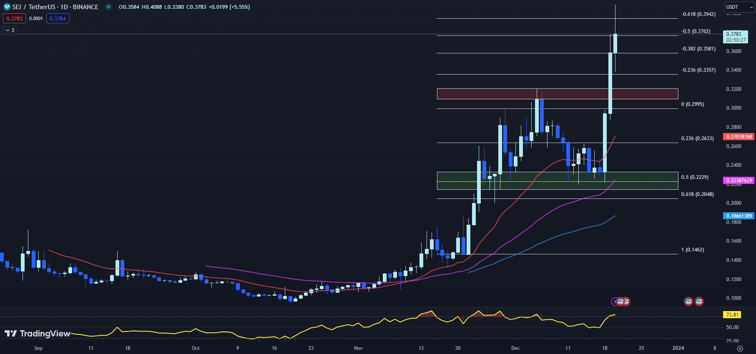756x354 pixels.
Task: Select the green support zone rectangle
Action: [557, 181]
